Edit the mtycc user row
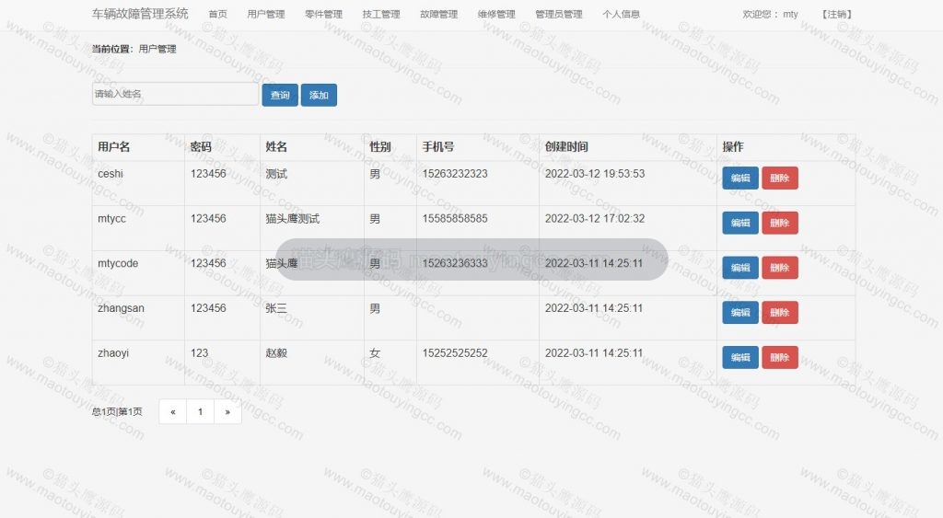 pos(740,223)
